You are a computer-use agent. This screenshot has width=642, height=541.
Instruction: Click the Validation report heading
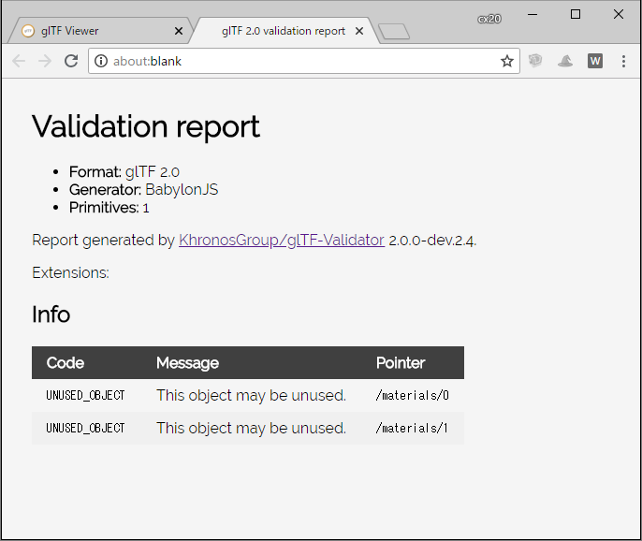pos(146,126)
